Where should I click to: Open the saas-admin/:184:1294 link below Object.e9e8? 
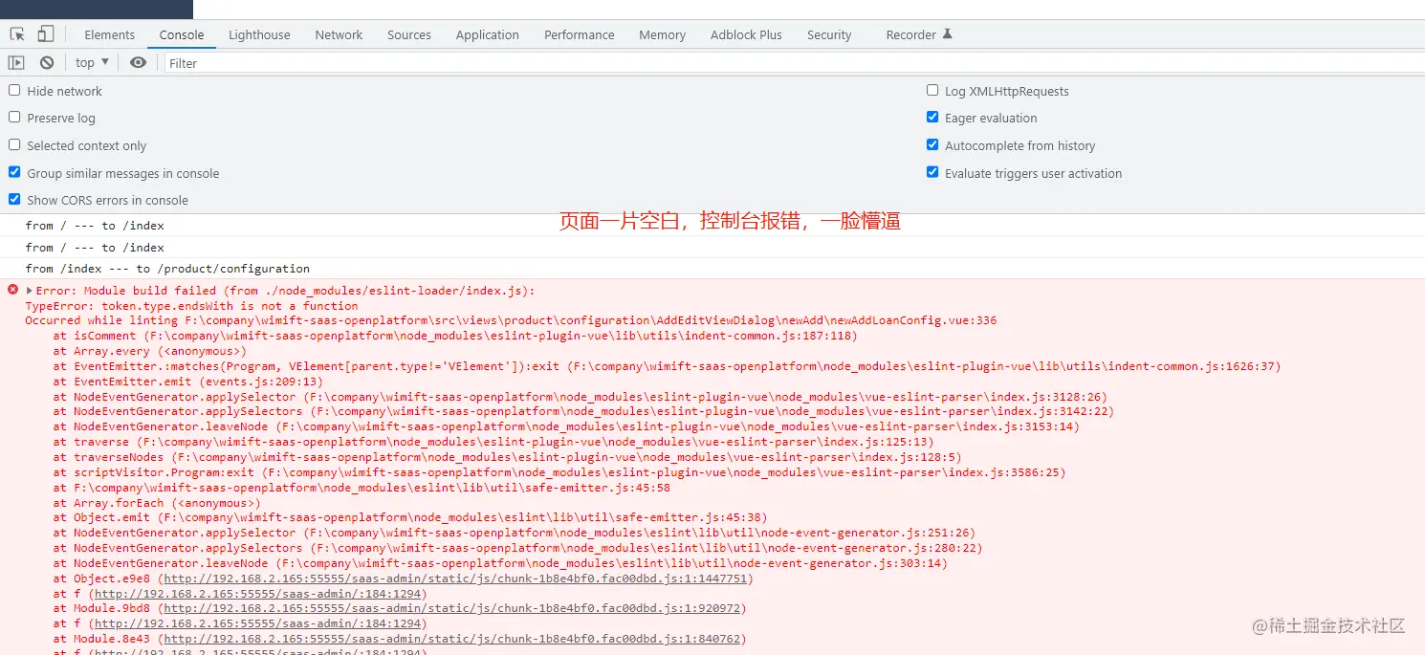pyautogui.click(x=256, y=594)
